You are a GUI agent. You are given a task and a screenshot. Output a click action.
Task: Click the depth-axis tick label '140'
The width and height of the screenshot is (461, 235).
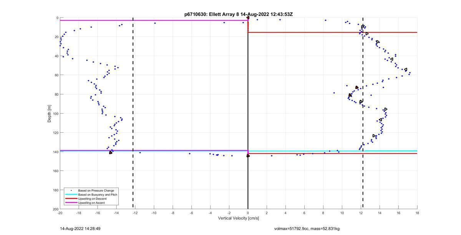[x=55, y=152]
